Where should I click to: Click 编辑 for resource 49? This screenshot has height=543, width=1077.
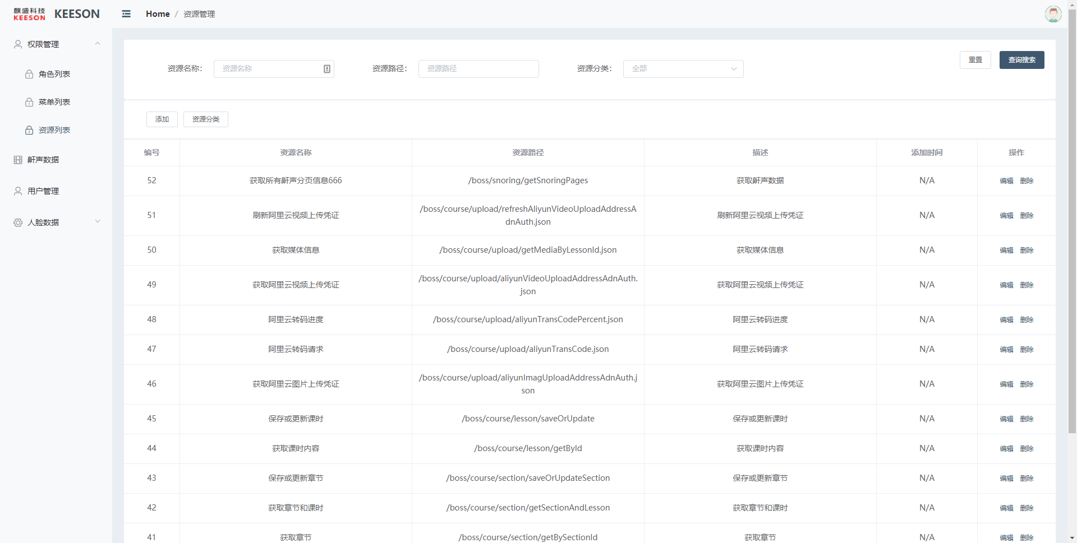pyautogui.click(x=1006, y=285)
